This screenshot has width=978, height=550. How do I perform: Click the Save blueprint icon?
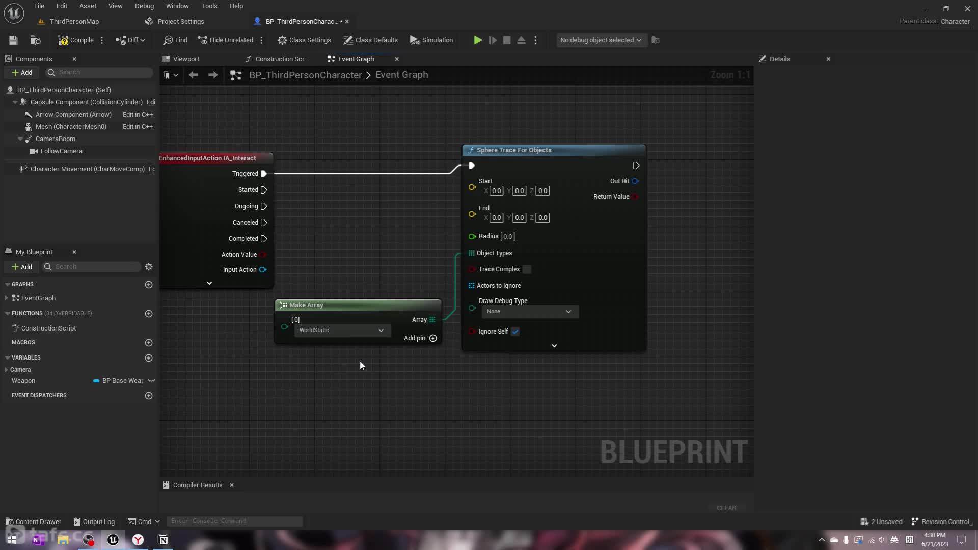tap(13, 40)
